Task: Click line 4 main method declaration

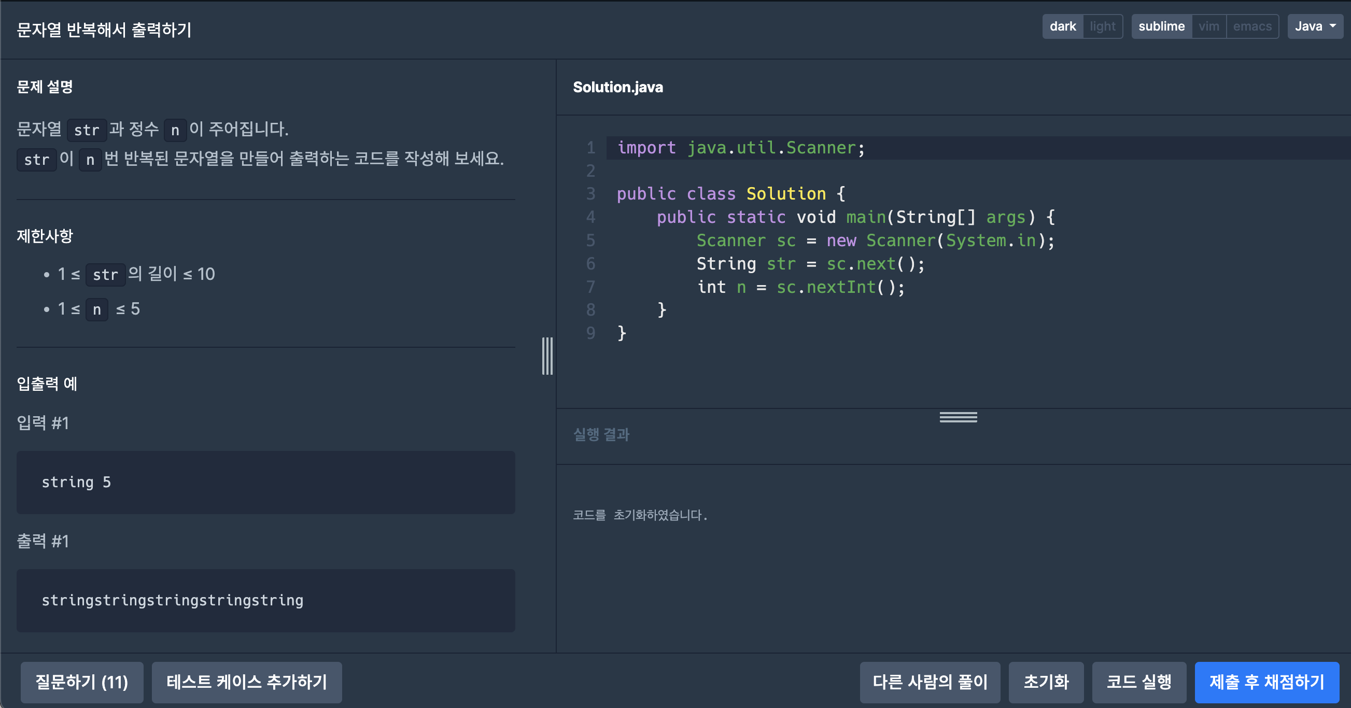Action: pyautogui.click(x=856, y=217)
